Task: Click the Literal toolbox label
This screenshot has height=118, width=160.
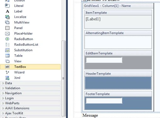Action: [x=19, y=6]
